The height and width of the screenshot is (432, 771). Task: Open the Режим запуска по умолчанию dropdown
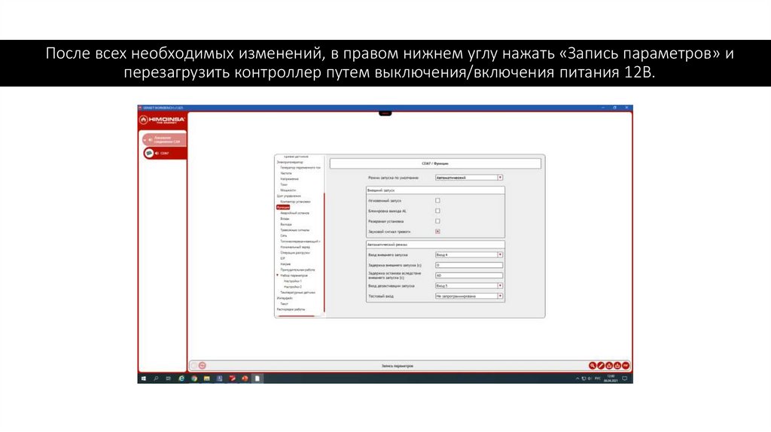click(x=468, y=178)
